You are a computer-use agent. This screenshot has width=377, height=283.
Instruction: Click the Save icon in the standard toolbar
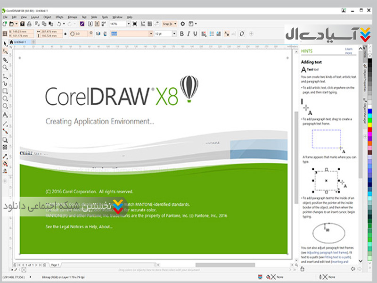[x=23, y=24]
